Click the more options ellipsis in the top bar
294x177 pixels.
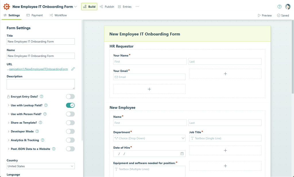[137, 7]
